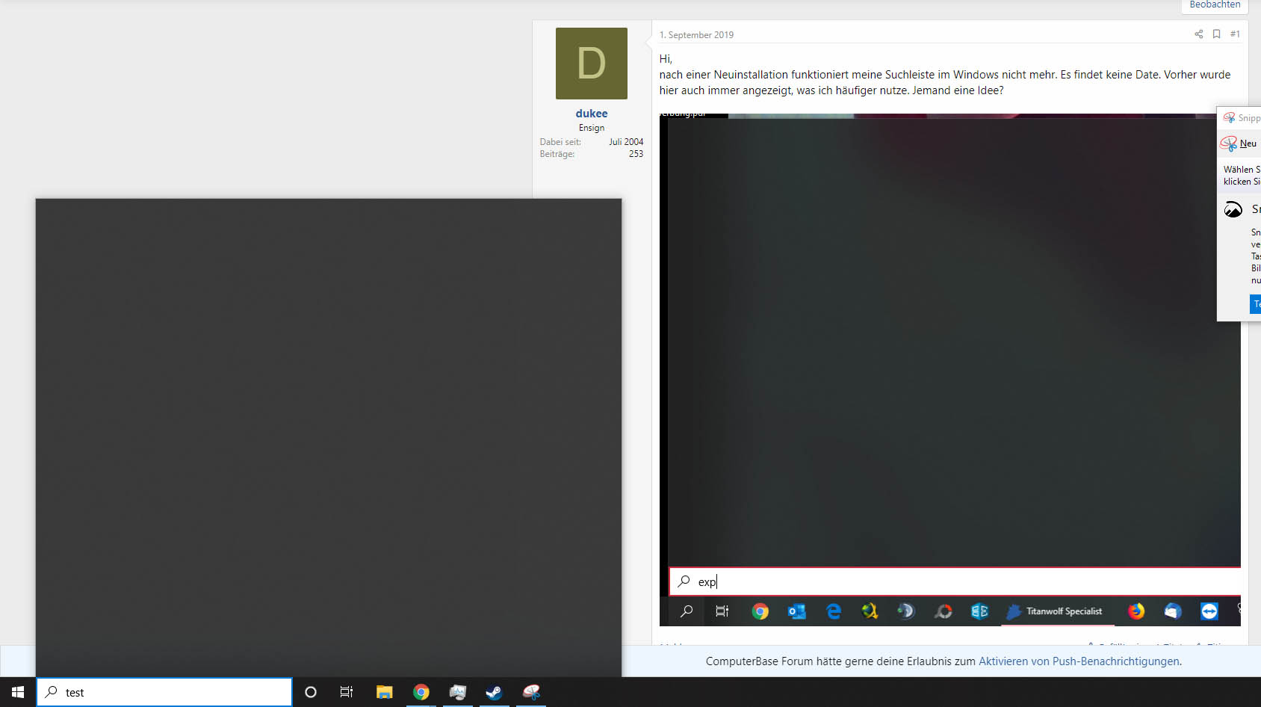Click the "Juli 2004" join date text
Screen dimensions: 1261x707
626,142
